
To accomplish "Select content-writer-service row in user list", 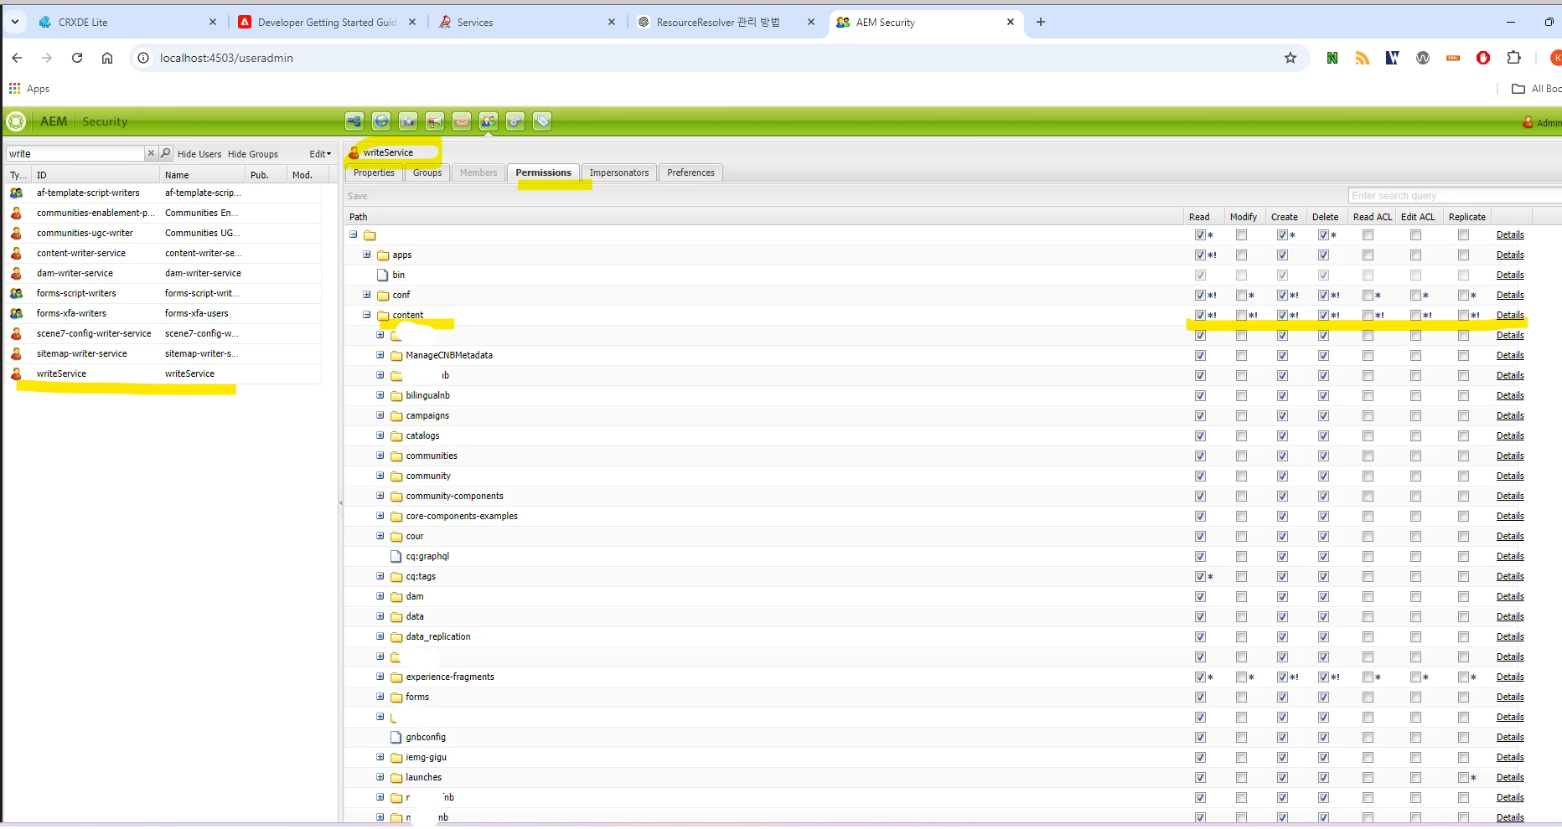I will click(x=163, y=253).
